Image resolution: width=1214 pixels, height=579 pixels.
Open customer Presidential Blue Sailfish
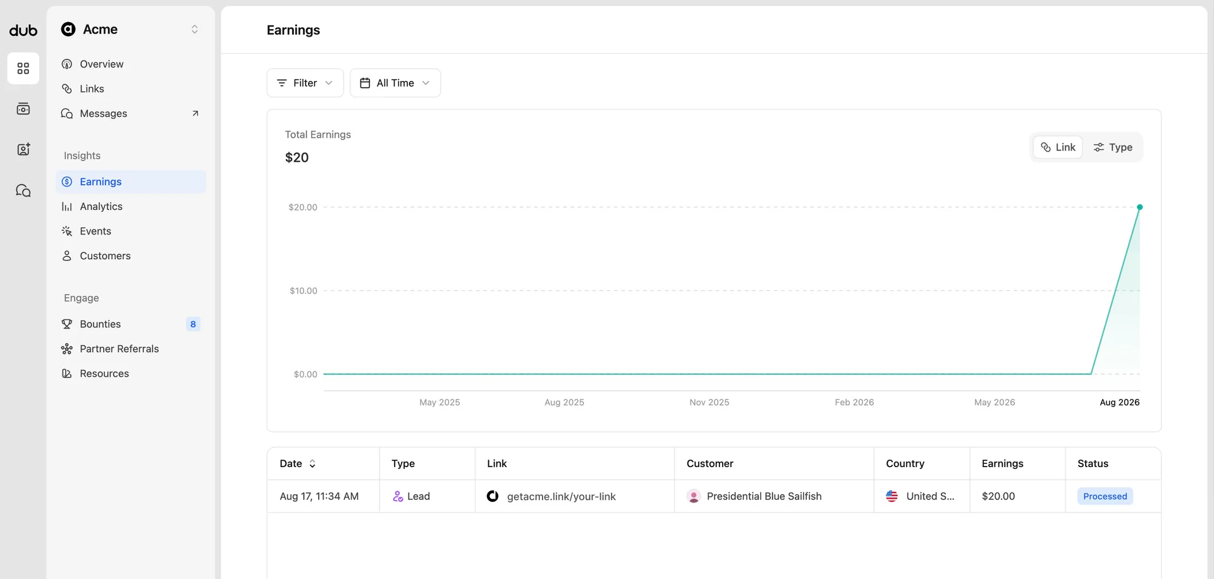(x=764, y=497)
